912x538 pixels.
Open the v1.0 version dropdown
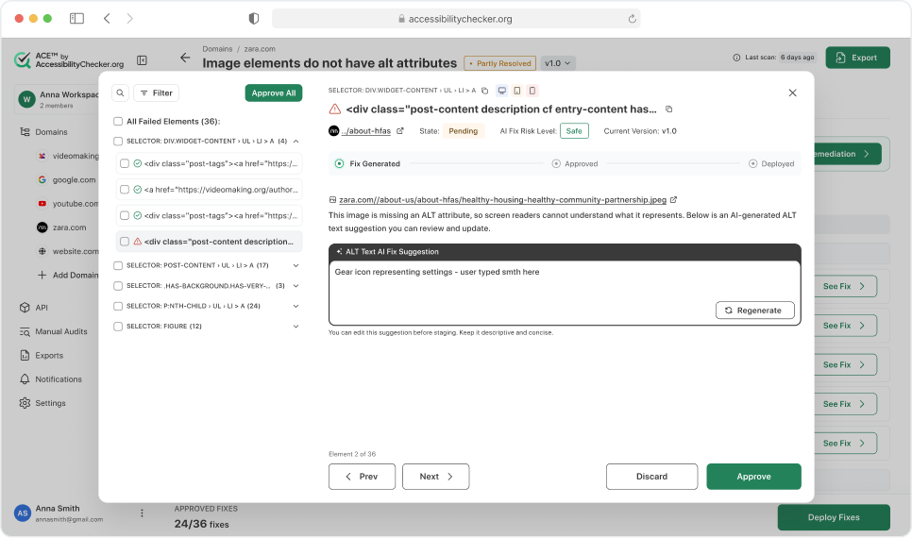pos(558,63)
